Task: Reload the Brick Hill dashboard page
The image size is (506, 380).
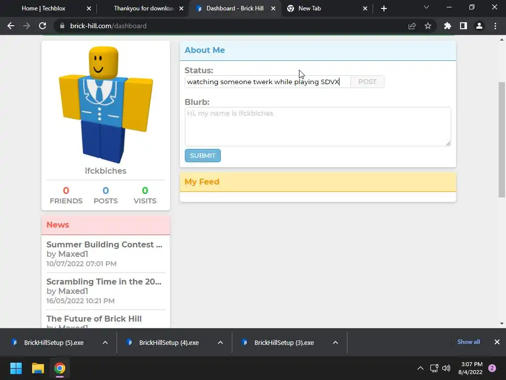Action: pyautogui.click(x=42, y=26)
